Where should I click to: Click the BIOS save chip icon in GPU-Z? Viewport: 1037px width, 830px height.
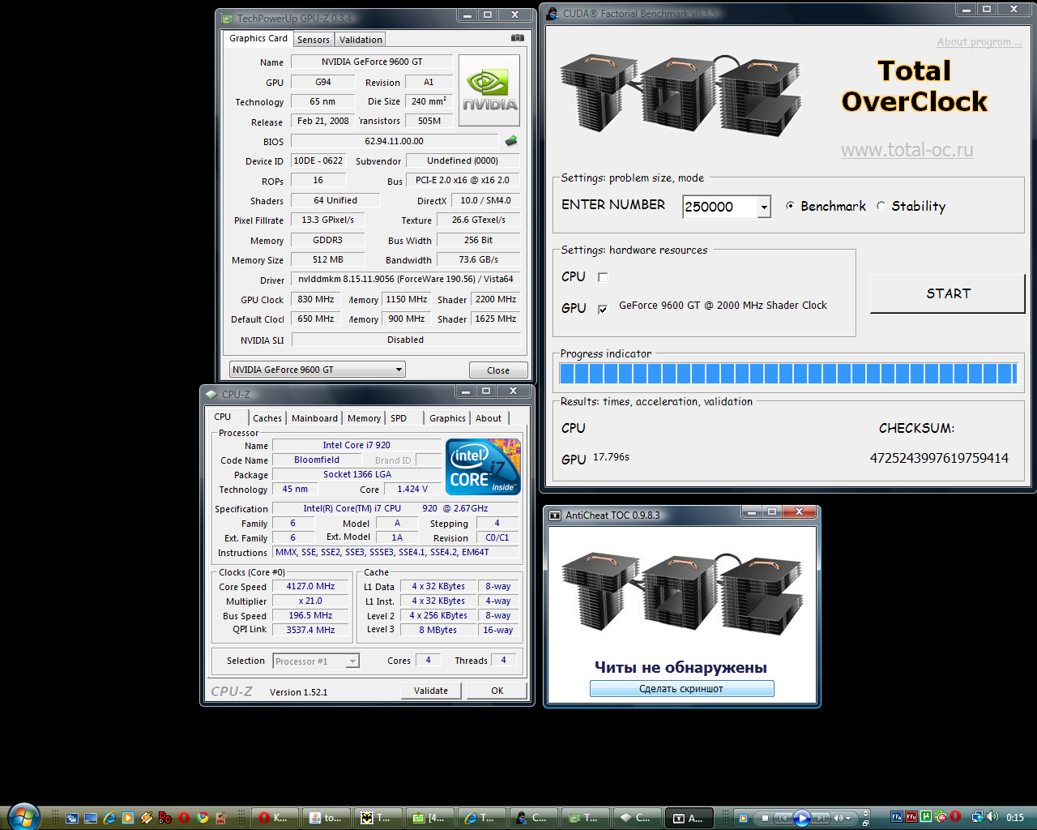[x=511, y=141]
